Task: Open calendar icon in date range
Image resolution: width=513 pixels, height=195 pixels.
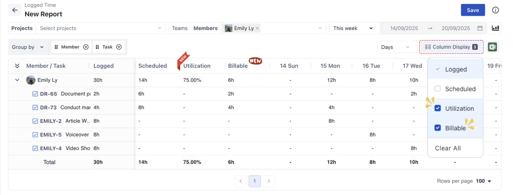Action: coord(480,28)
